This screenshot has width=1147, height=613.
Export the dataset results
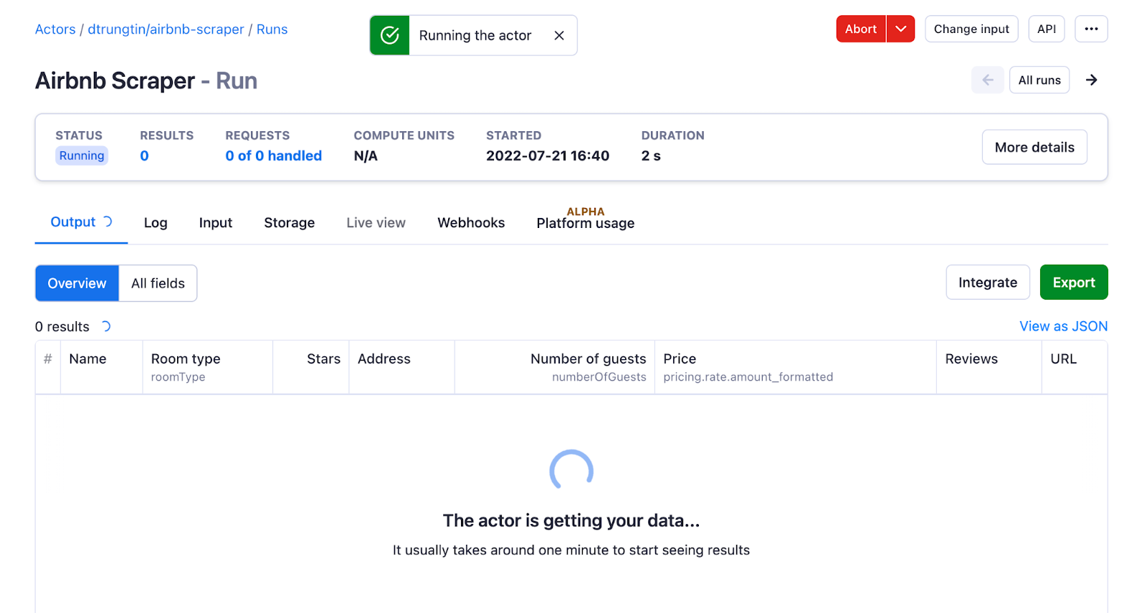point(1074,282)
